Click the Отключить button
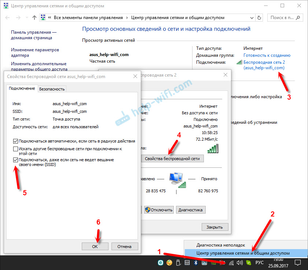The image size is (308, 270). click(x=159, y=210)
